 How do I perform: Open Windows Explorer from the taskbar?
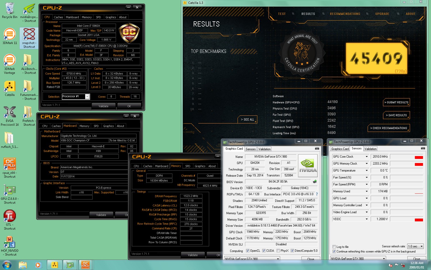(23, 265)
